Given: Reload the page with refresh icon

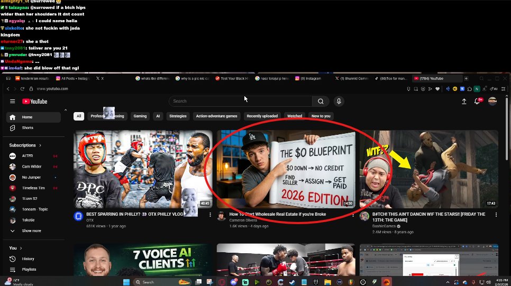Looking at the screenshot, I should (23, 89).
